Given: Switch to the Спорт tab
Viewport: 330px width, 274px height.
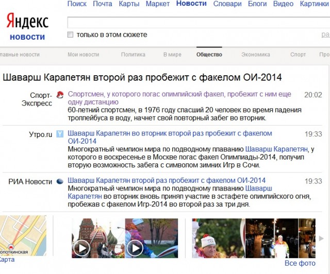Looking at the screenshot, I should click(298, 55).
